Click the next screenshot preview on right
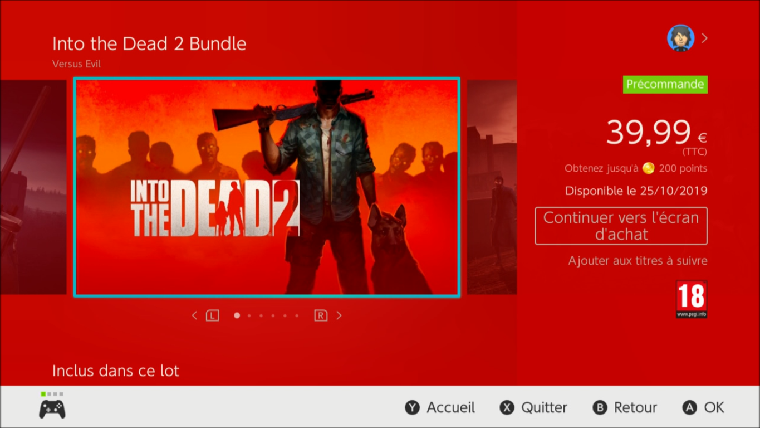The height and width of the screenshot is (428, 760). coord(492,187)
